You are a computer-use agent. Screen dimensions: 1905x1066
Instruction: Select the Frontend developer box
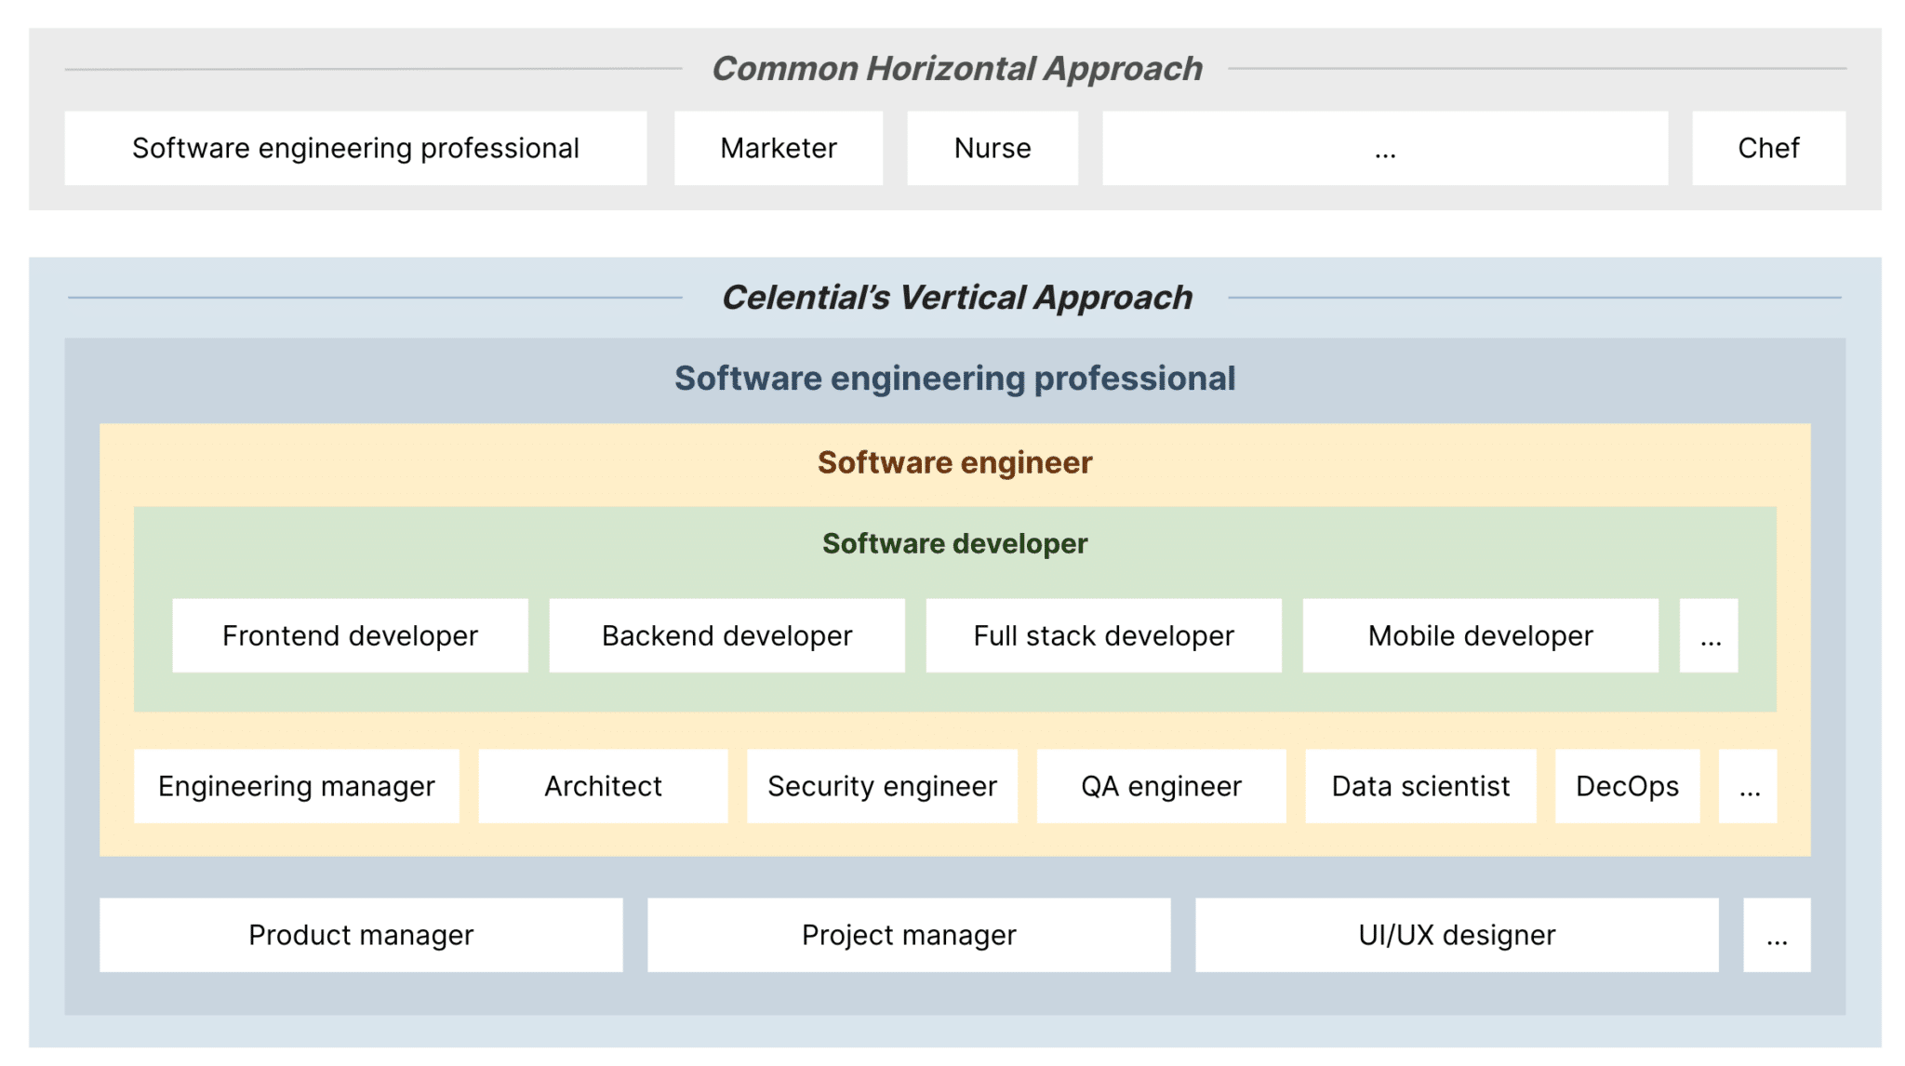tap(350, 635)
